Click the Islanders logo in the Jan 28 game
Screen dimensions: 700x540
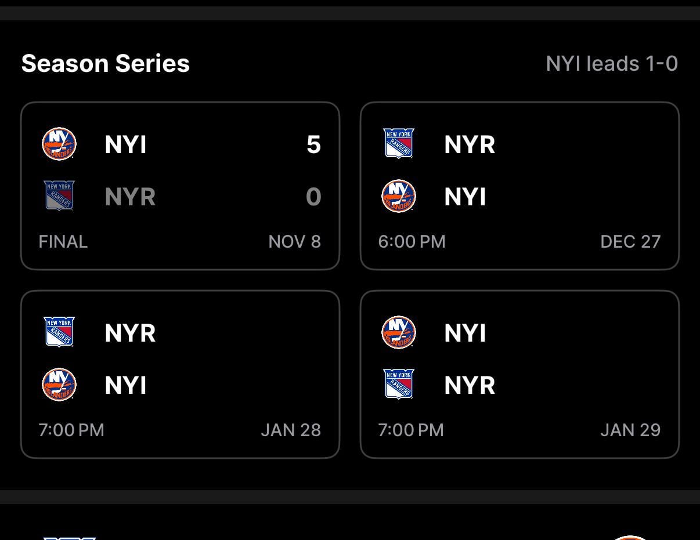click(x=59, y=385)
